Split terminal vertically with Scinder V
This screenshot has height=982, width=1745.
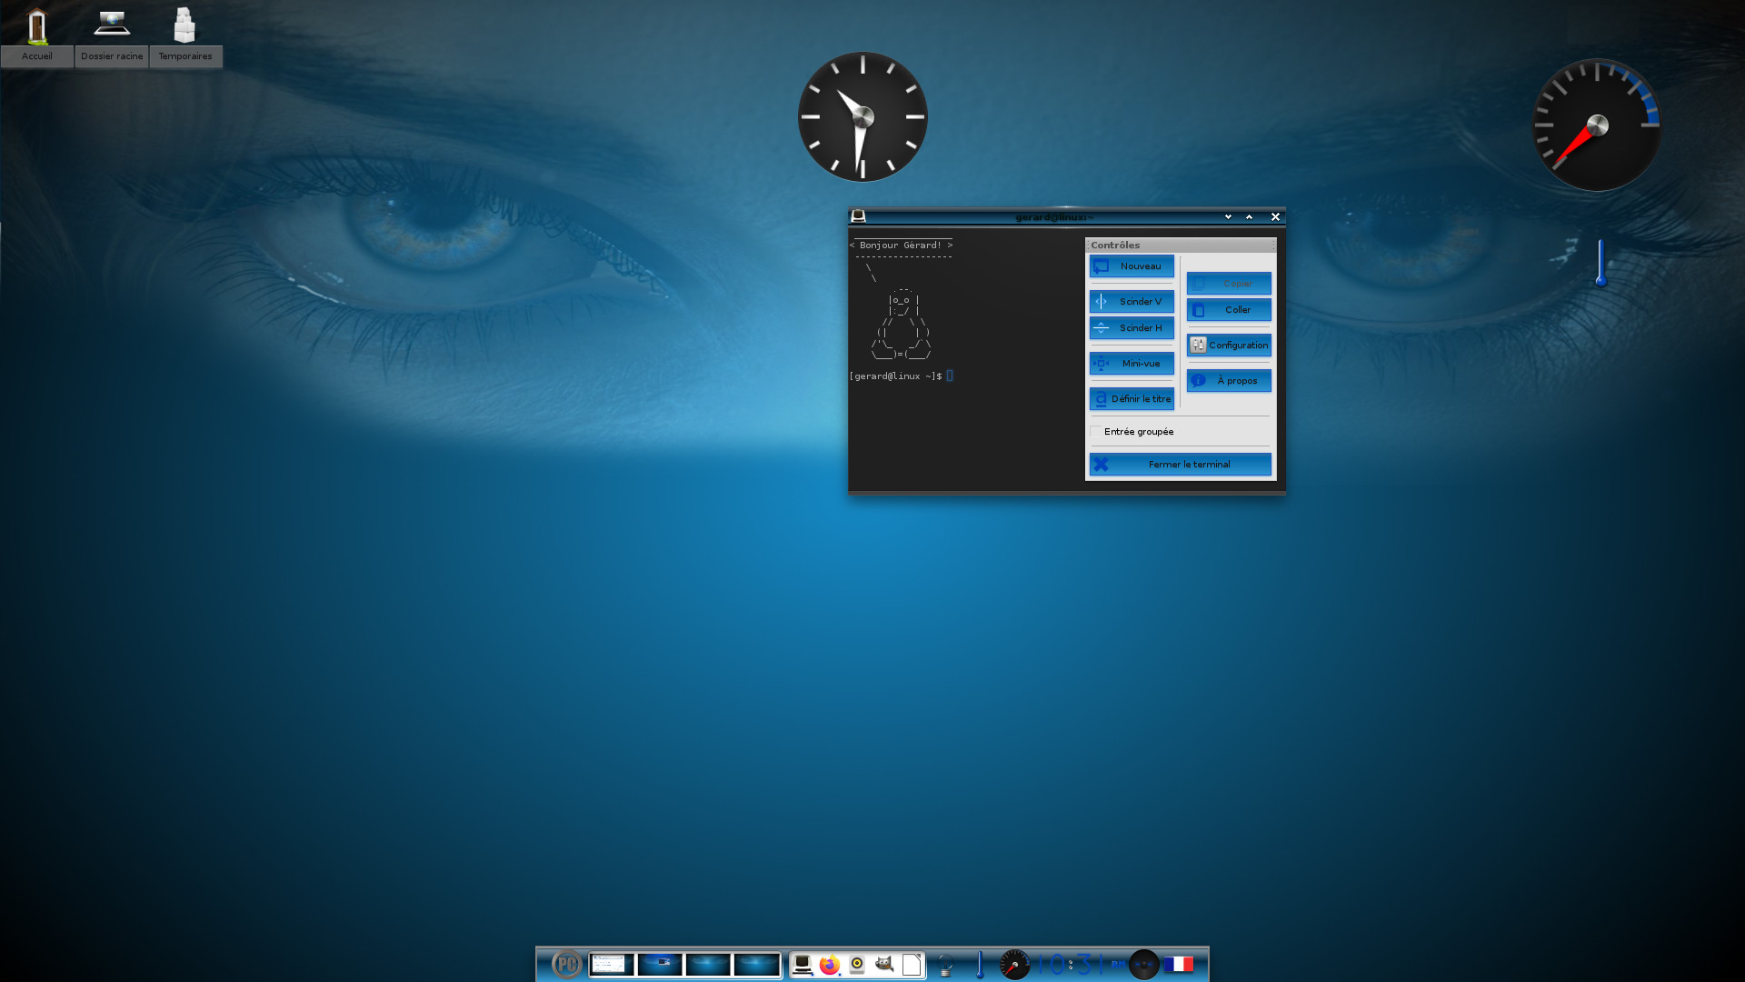tap(1132, 302)
